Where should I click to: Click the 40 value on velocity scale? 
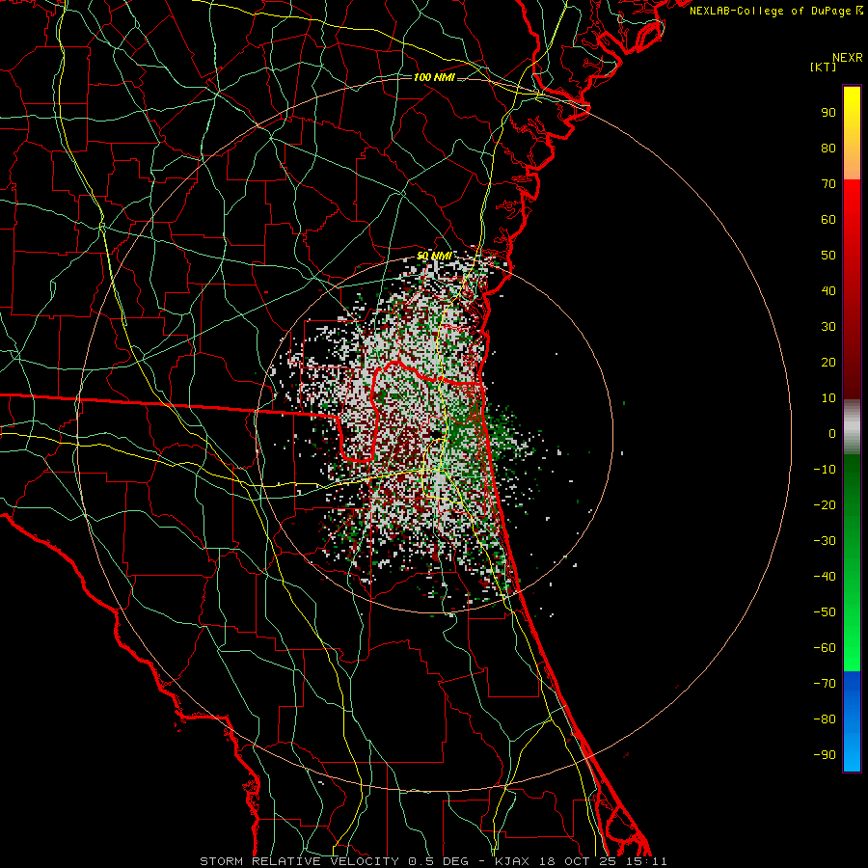point(828,291)
